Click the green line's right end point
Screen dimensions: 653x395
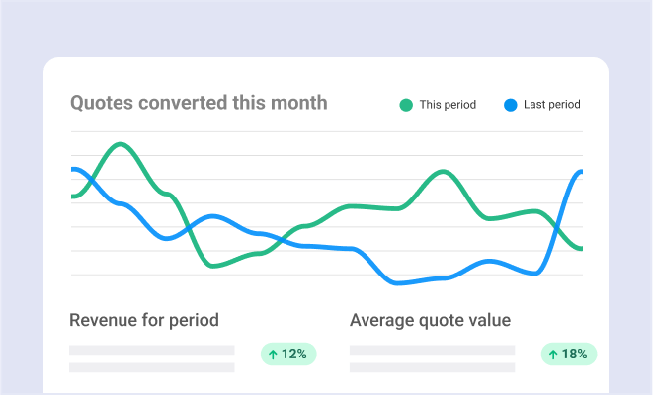[x=580, y=248]
